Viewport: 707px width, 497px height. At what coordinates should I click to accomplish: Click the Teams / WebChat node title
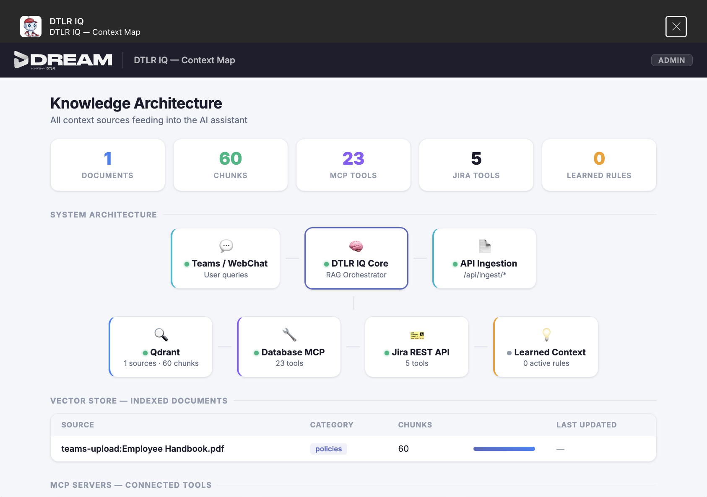230,264
